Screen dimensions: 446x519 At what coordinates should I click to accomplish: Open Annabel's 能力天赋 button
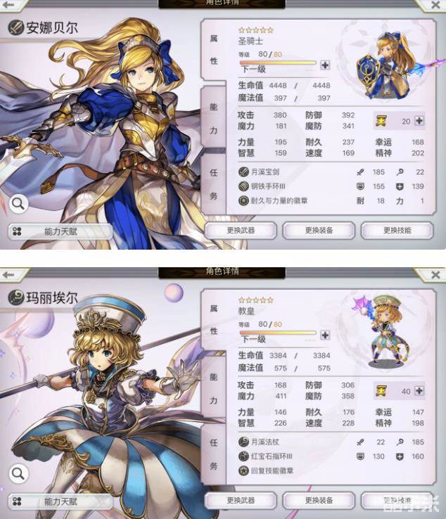point(60,231)
